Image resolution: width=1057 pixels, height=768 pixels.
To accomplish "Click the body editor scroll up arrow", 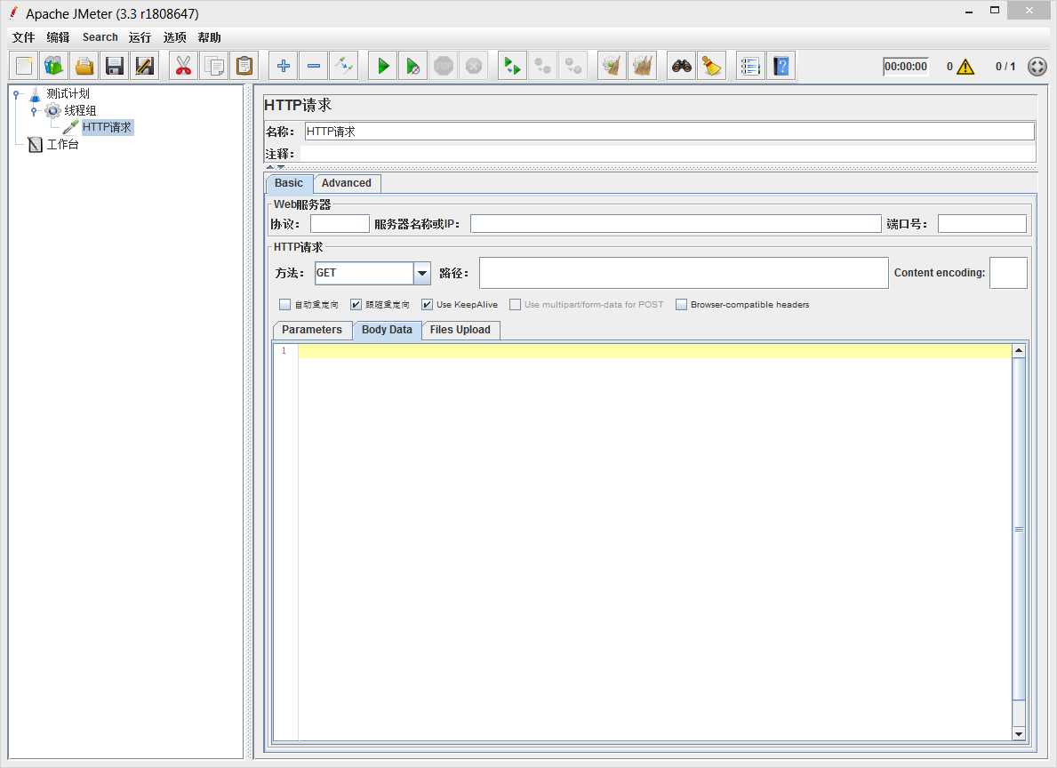I will 1019,350.
